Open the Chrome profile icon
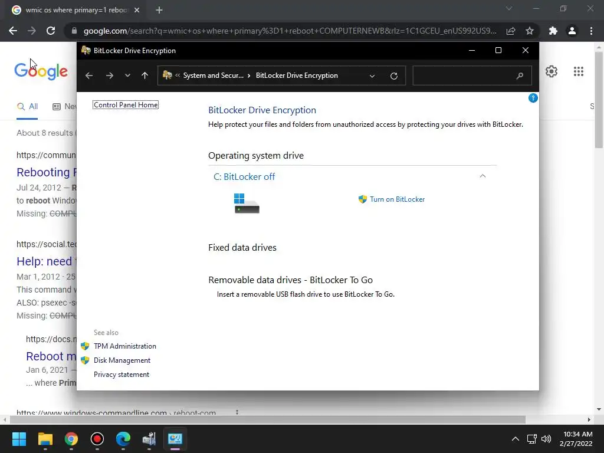Viewport: 604px width, 453px height. (x=572, y=31)
